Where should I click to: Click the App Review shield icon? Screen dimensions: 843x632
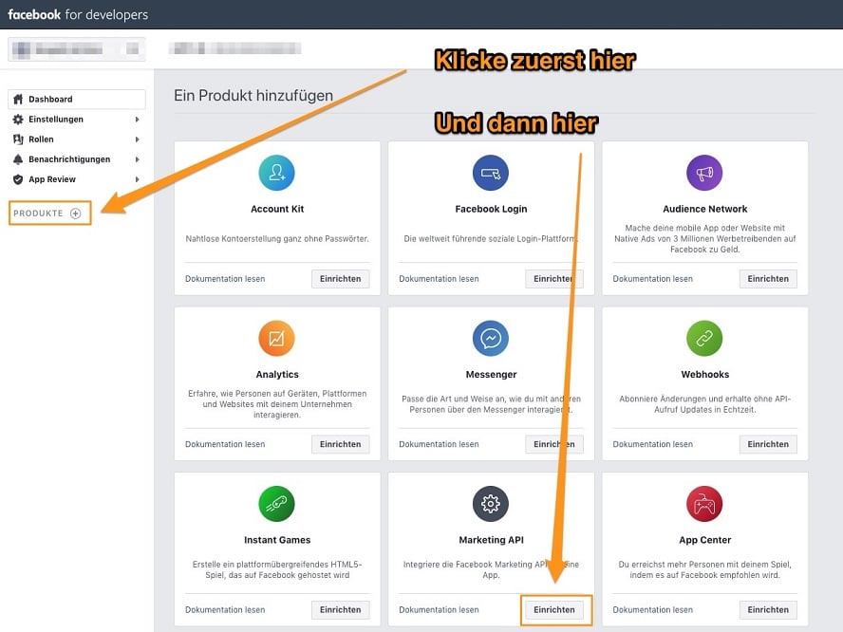tap(18, 179)
